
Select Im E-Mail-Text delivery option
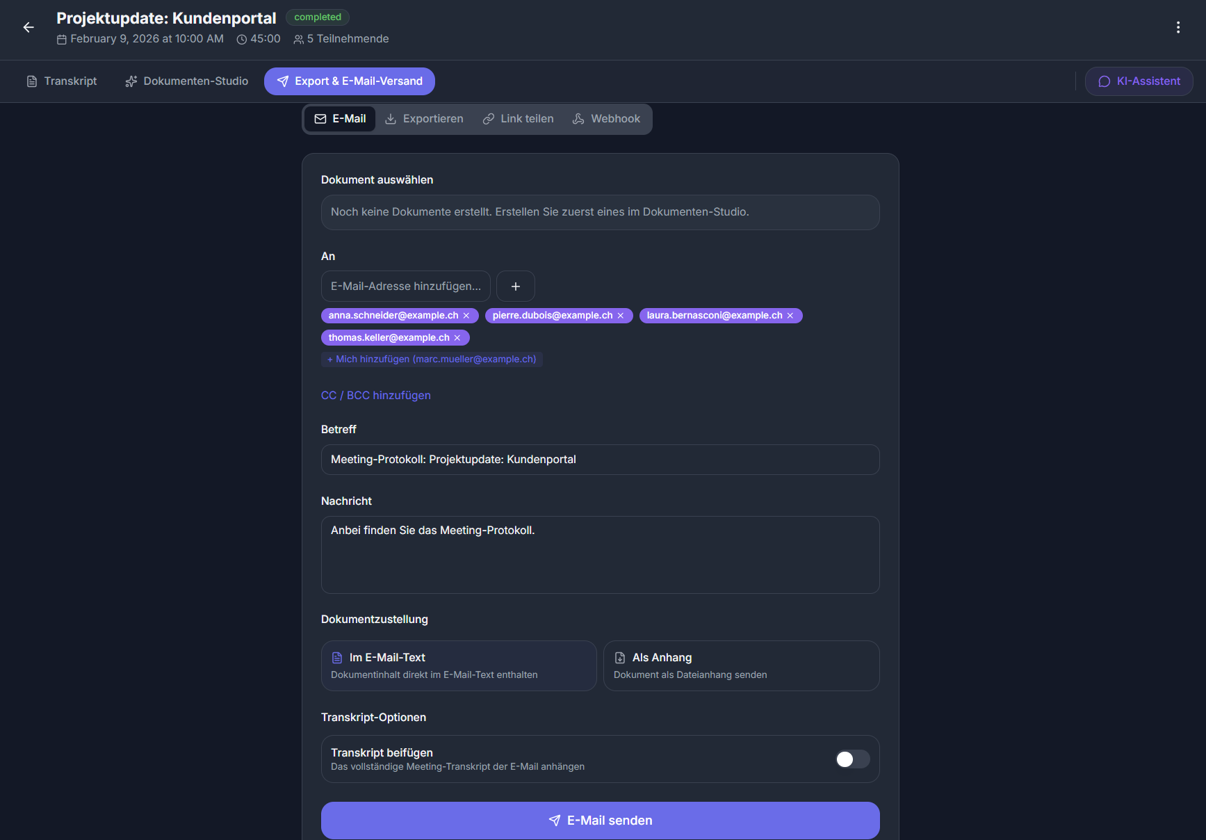pyautogui.click(x=458, y=665)
